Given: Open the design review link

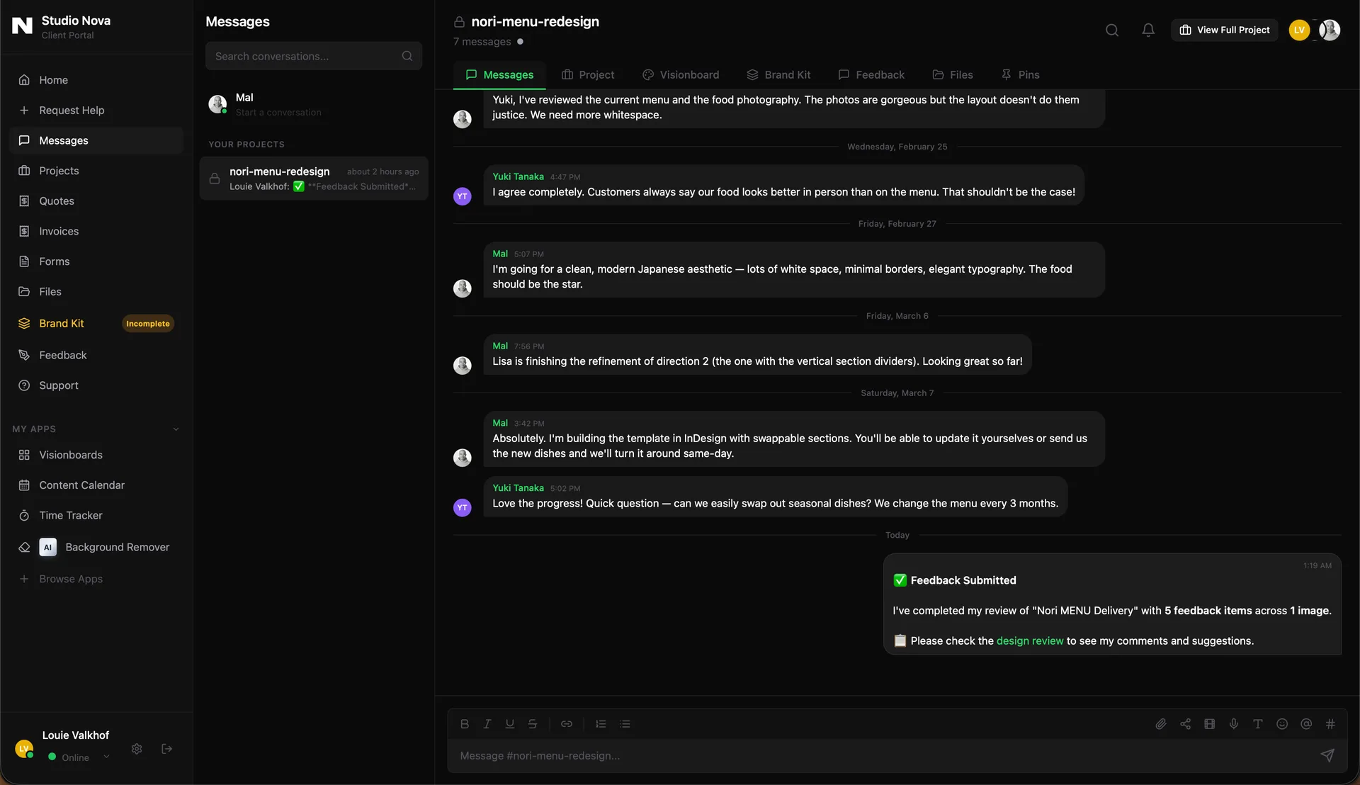Looking at the screenshot, I should pyautogui.click(x=1029, y=641).
